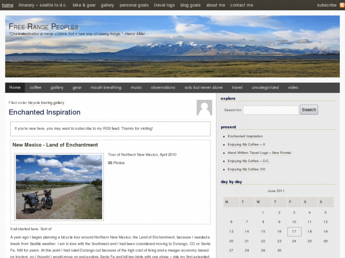Select the gear category tab
This screenshot has width=345, height=258.
pyautogui.click(x=77, y=88)
